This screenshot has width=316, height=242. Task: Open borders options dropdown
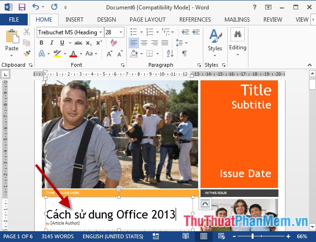coord(157,54)
